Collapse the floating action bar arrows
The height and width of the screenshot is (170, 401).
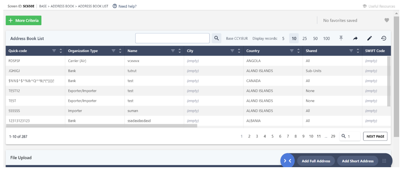click(x=287, y=161)
